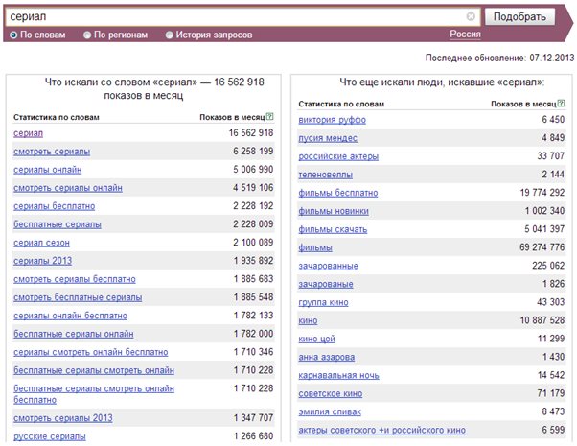Select the История запросов radio button
Viewport: 577px width, 446px height.
pyautogui.click(x=170, y=35)
